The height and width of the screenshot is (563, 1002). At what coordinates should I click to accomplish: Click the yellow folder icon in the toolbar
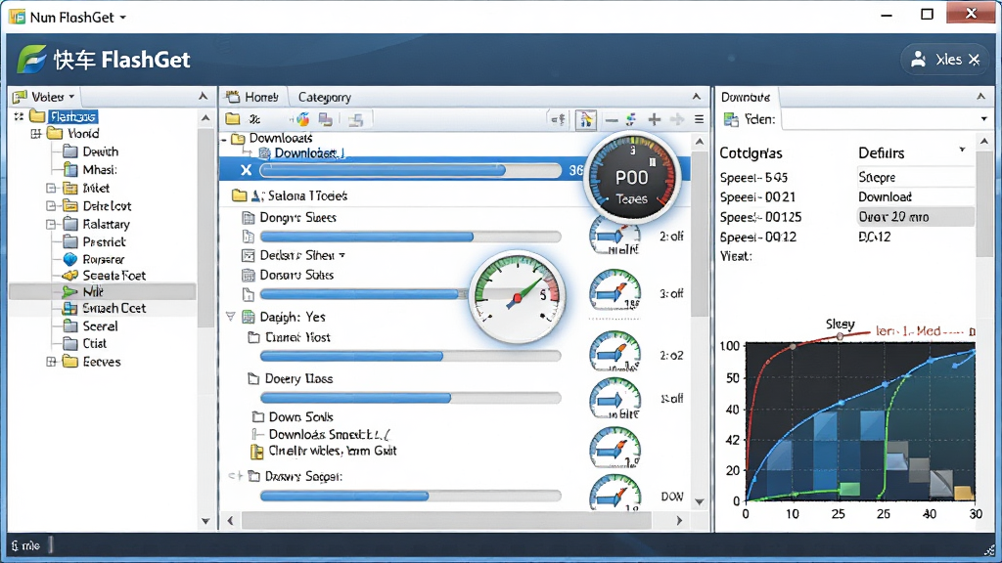click(233, 119)
